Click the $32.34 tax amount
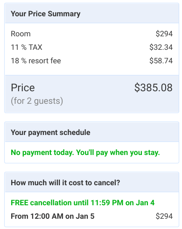Image resolution: width=182 pixels, height=229 pixels. pyautogui.click(x=161, y=47)
